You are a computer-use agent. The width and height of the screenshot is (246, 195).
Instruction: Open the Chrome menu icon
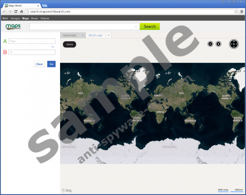(x=241, y=12)
